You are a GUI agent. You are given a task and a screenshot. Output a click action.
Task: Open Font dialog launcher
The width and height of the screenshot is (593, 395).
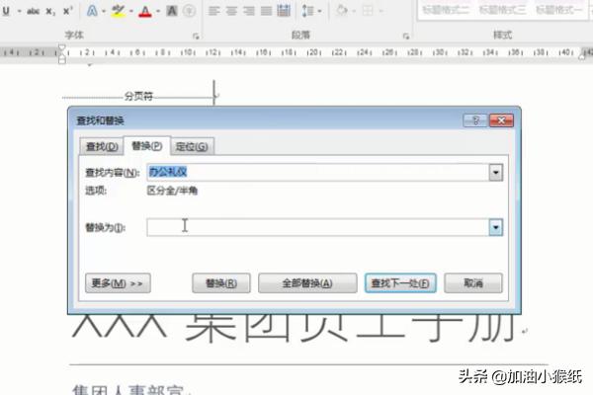[196, 36]
